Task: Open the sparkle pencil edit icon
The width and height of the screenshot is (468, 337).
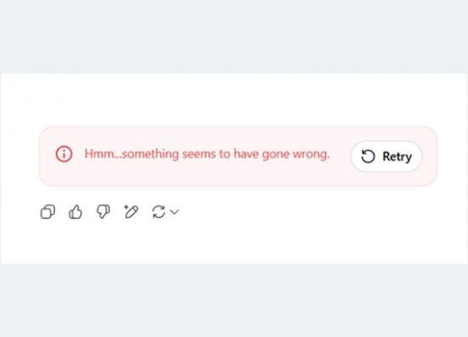Action: (131, 212)
